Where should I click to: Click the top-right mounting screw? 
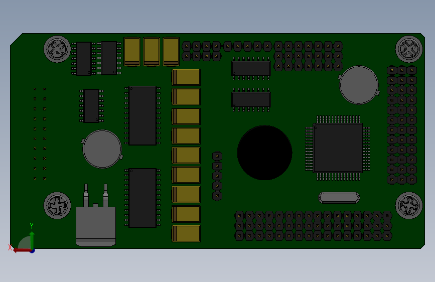[x=409, y=49]
